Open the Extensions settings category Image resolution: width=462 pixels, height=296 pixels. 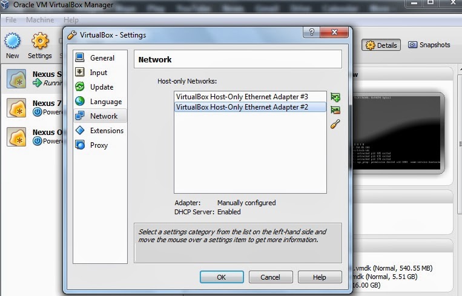[100, 130]
